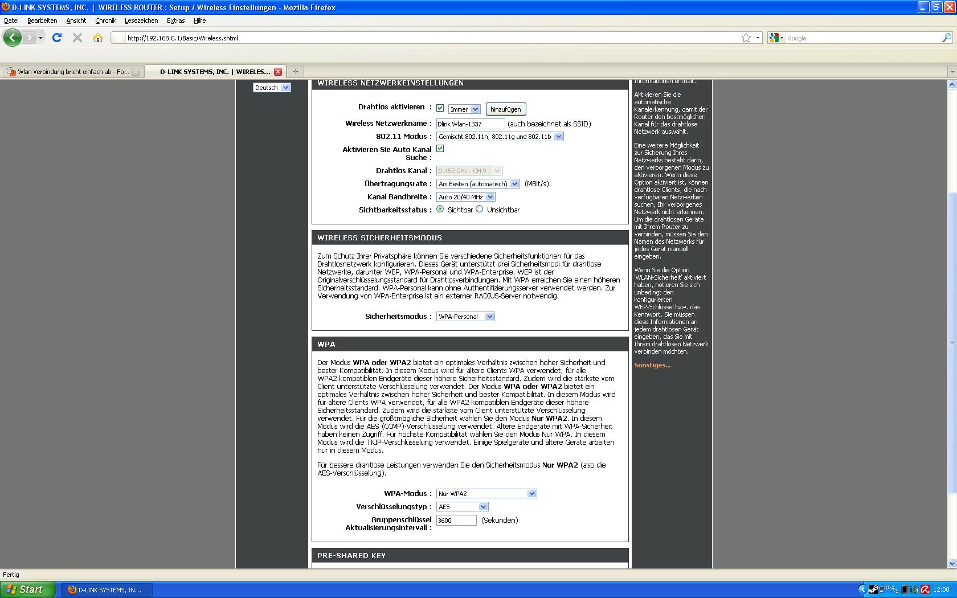
Task: Click the URL address bar
Action: click(433, 38)
